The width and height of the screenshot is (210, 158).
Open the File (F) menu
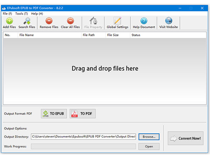tap(7, 14)
